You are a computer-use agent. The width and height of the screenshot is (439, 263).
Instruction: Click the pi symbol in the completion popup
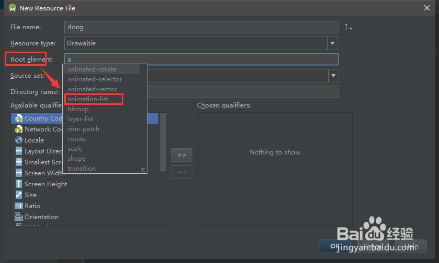coord(143,170)
